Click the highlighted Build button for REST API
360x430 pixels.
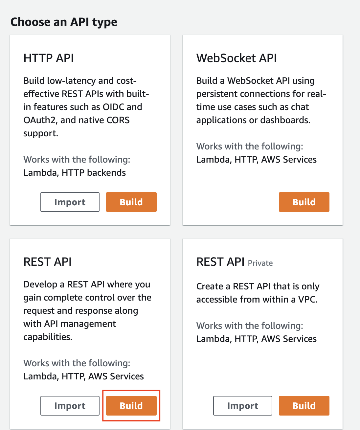tap(131, 405)
